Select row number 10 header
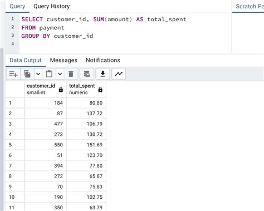Screen dimensions: 264x211 (x=15, y=197)
